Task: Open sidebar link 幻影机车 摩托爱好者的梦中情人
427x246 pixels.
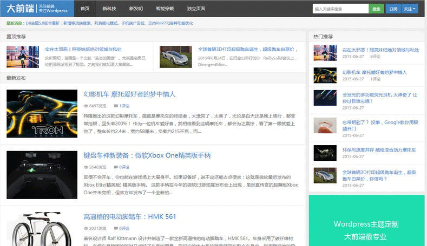Action: [x=375, y=72]
